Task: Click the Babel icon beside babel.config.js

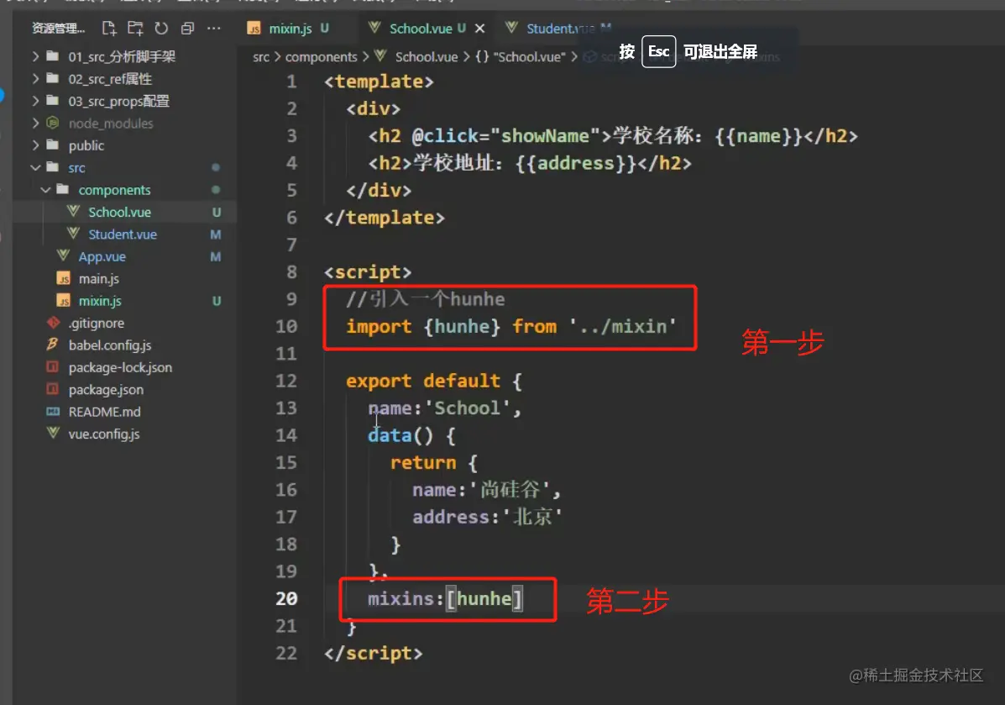Action: (53, 345)
